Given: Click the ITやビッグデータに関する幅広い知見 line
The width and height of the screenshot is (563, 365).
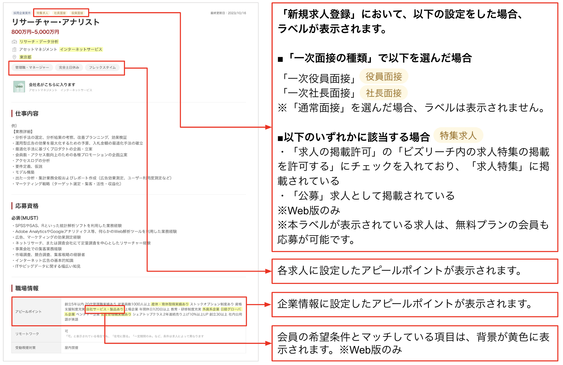Looking at the screenshot, I should tap(46, 266).
